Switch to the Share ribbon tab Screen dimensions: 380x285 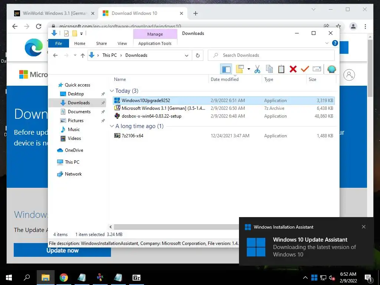pyautogui.click(x=101, y=43)
